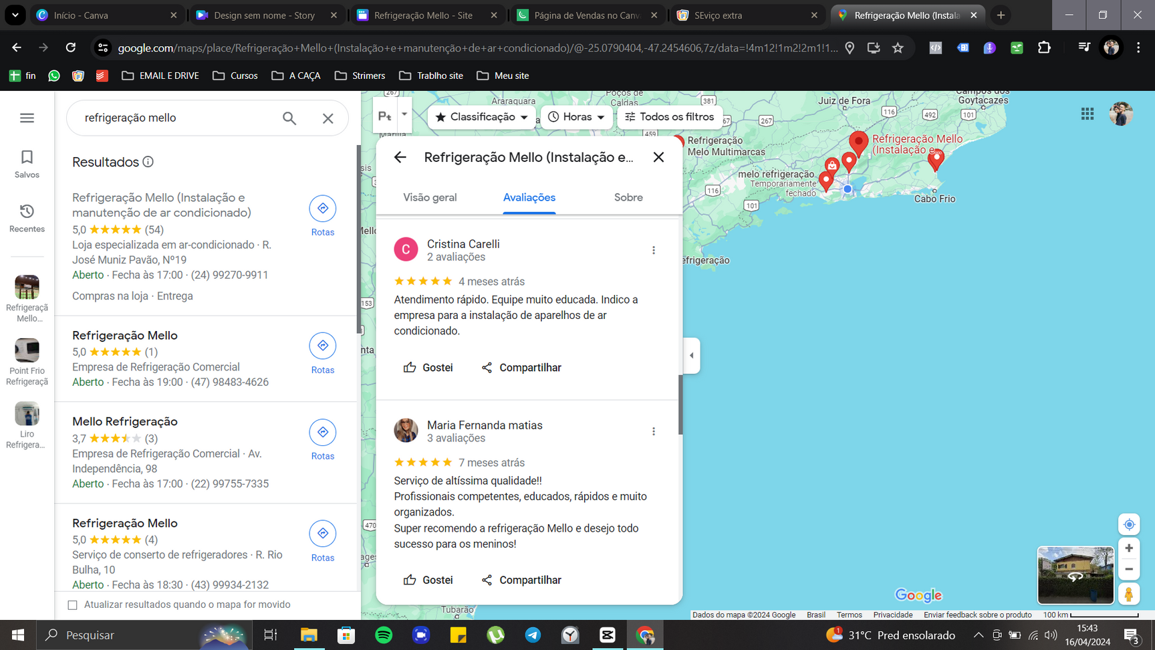Image resolution: width=1155 pixels, height=650 pixels.
Task: Collapse the side panel arrow
Action: 692,355
